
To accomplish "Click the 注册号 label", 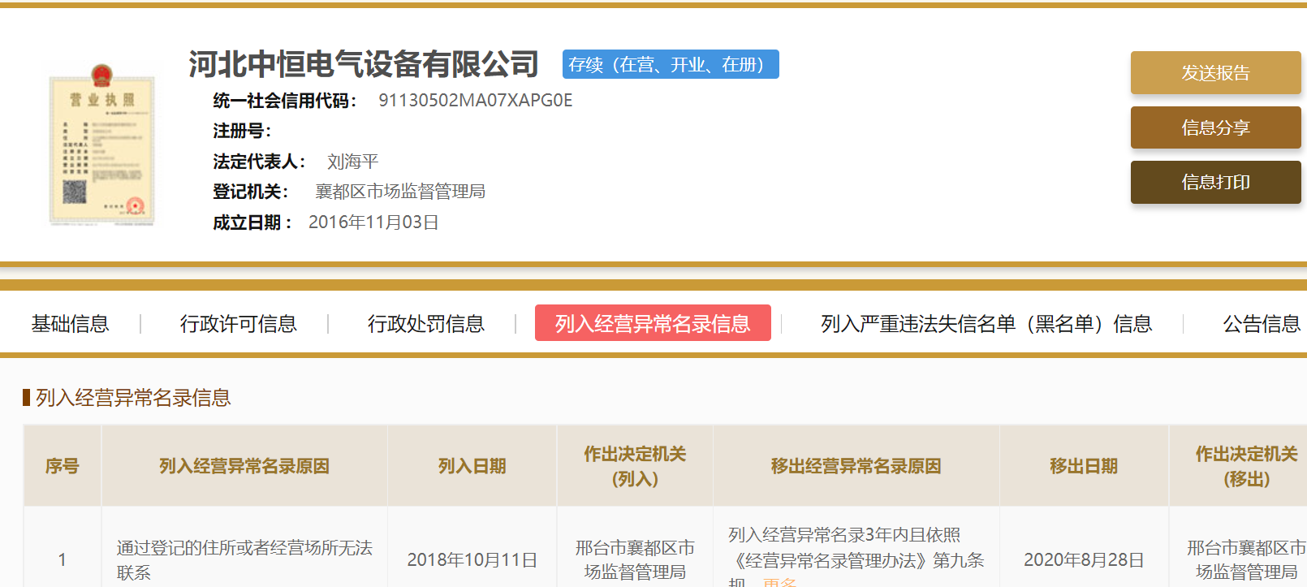I will coord(242,131).
